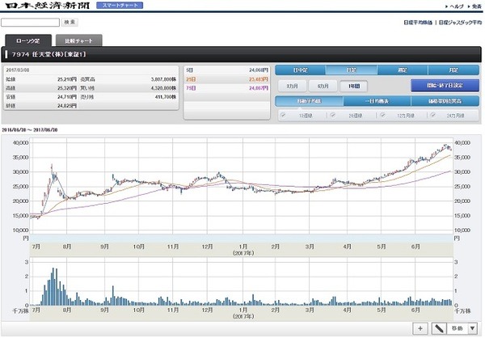Screen dimensions: 485x338
Task: Toggle the 24カ月線 checkbox
Action: click(x=432, y=115)
